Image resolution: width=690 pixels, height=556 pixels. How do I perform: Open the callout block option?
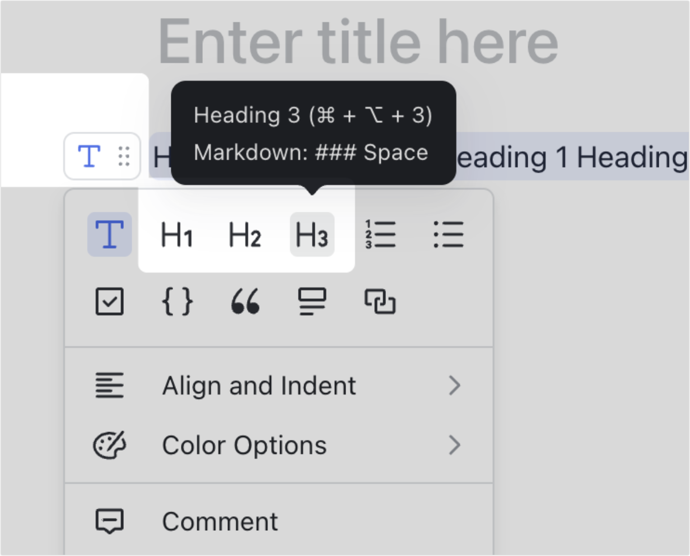(312, 302)
